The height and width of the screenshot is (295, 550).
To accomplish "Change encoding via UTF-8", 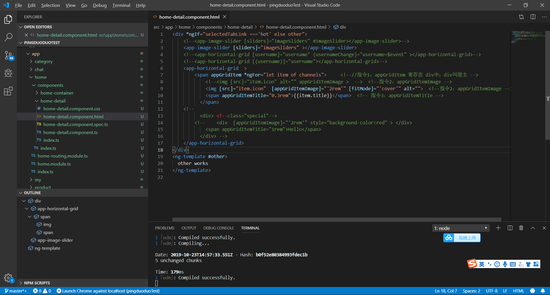I will (x=492, y=291).
